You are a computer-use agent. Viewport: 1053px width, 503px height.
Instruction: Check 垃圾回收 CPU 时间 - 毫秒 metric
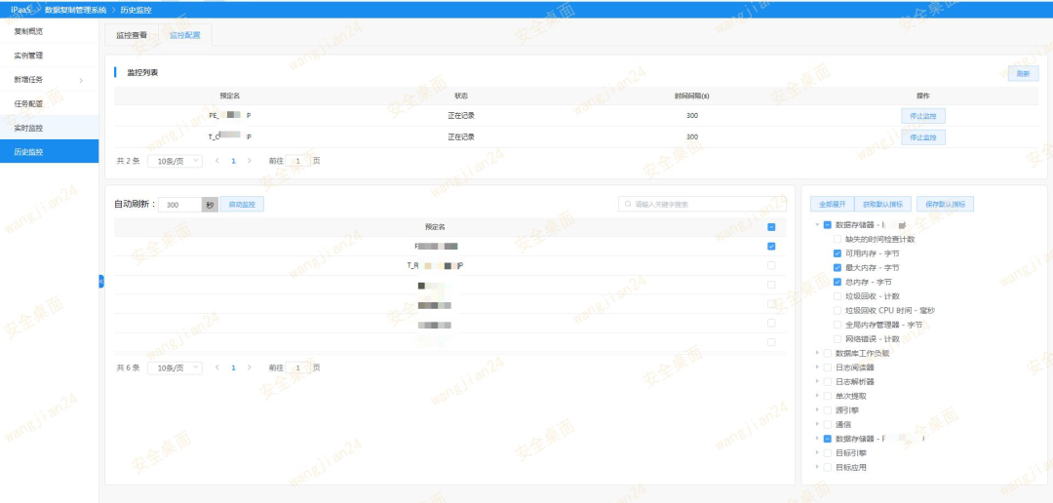(x=837, y=310)
